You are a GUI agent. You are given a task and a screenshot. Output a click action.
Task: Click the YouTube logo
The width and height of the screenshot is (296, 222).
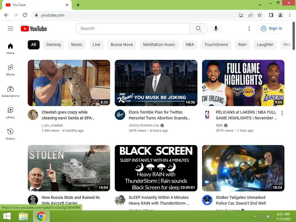[34, 29]
